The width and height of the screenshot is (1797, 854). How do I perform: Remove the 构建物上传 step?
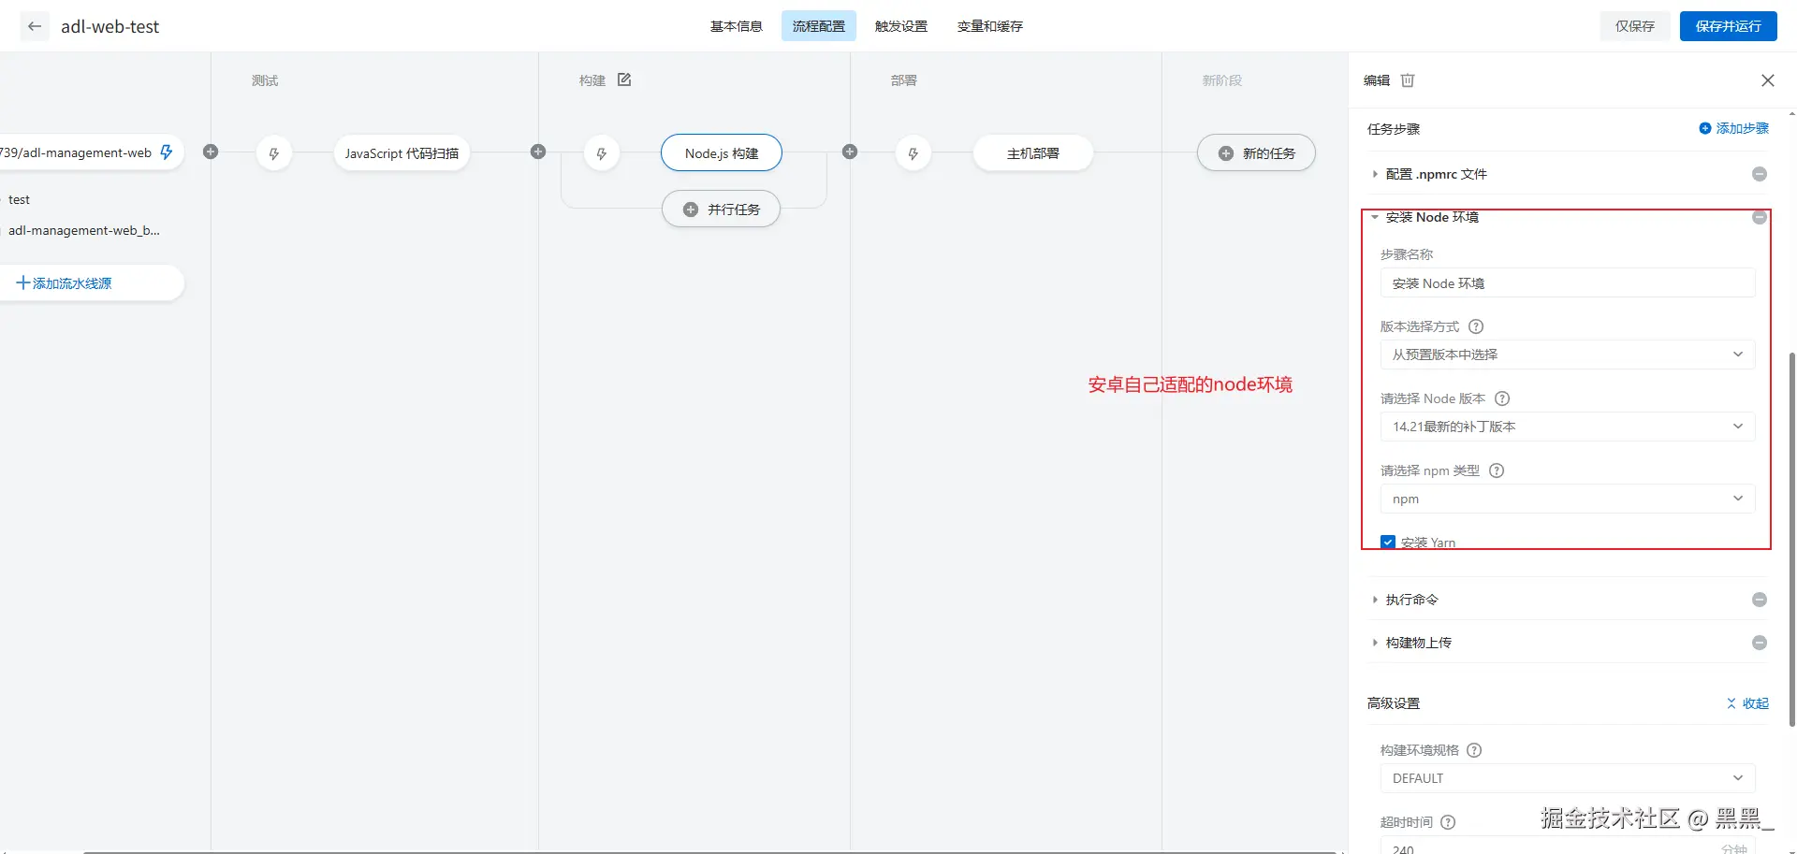(1760, 643)
